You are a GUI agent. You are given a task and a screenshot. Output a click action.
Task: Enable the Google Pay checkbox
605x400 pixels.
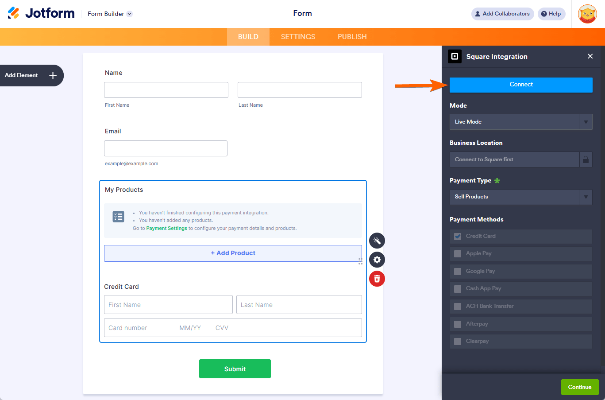(x=458, y=271)
